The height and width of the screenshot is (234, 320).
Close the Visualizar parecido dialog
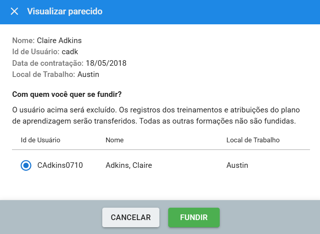[14, 12]
